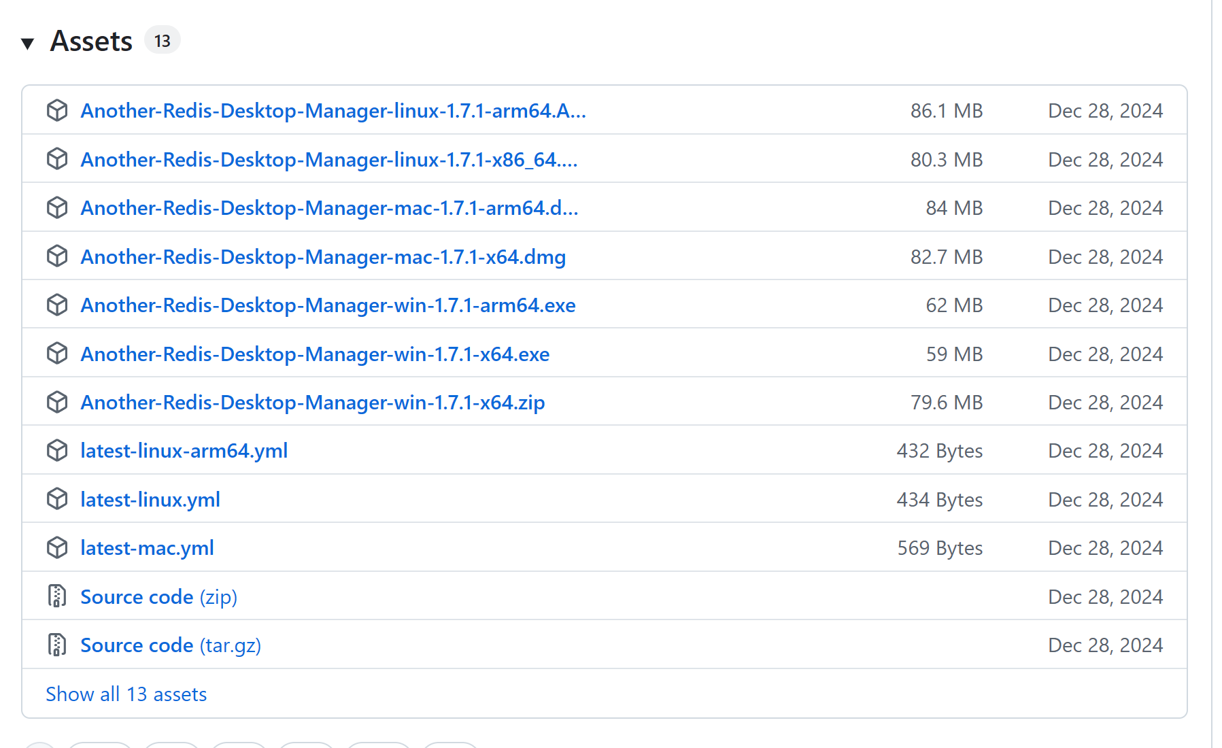Click the package icon next to the linux x86_64 asset
The image size is (1222, 748).
click(57, 158)
